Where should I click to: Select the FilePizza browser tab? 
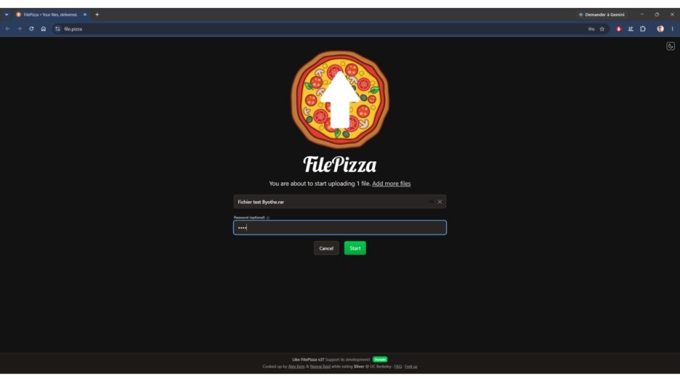[x=50, y=15]
